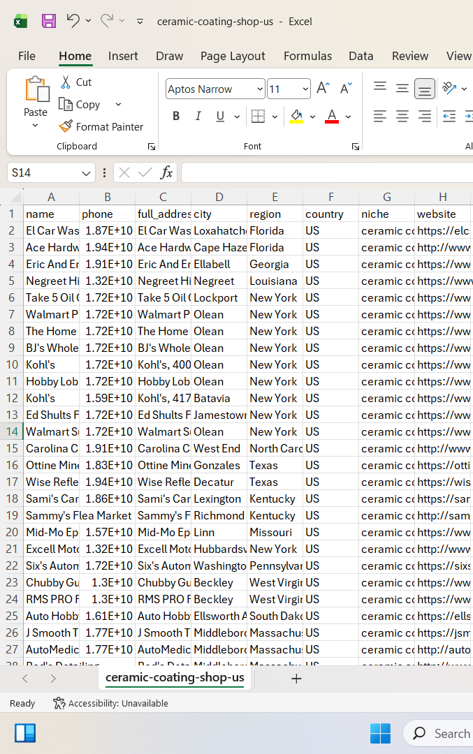Expand the Borders options arrow
The image size is (473, 754).
coord(275,117)
